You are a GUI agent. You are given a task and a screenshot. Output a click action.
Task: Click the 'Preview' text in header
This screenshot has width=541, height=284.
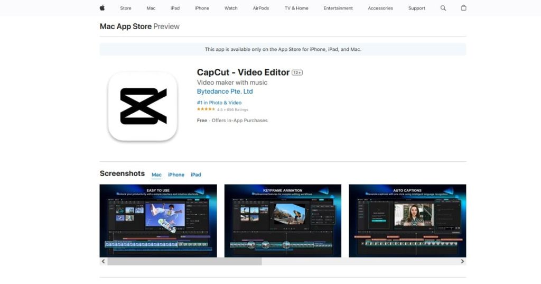pyautogui.click(x=166, y=26)
